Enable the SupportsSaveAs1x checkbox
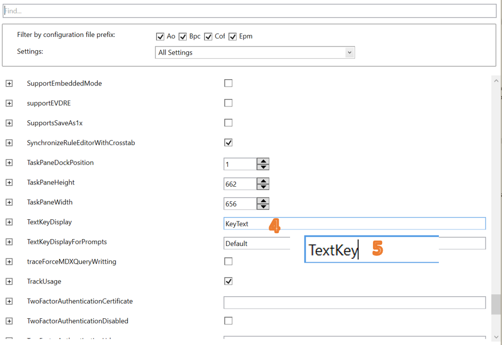Viewport: 502px width, 345px height. click(229, 123)
